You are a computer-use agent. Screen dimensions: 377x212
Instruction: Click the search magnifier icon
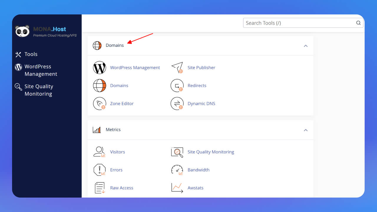coord(358,23)
